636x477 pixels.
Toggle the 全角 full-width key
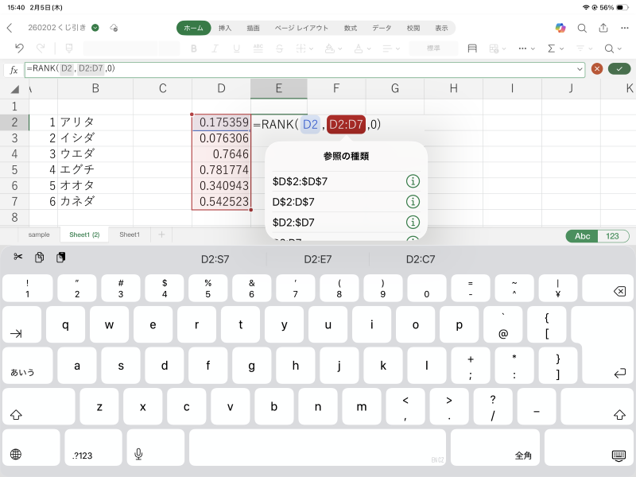523,456
